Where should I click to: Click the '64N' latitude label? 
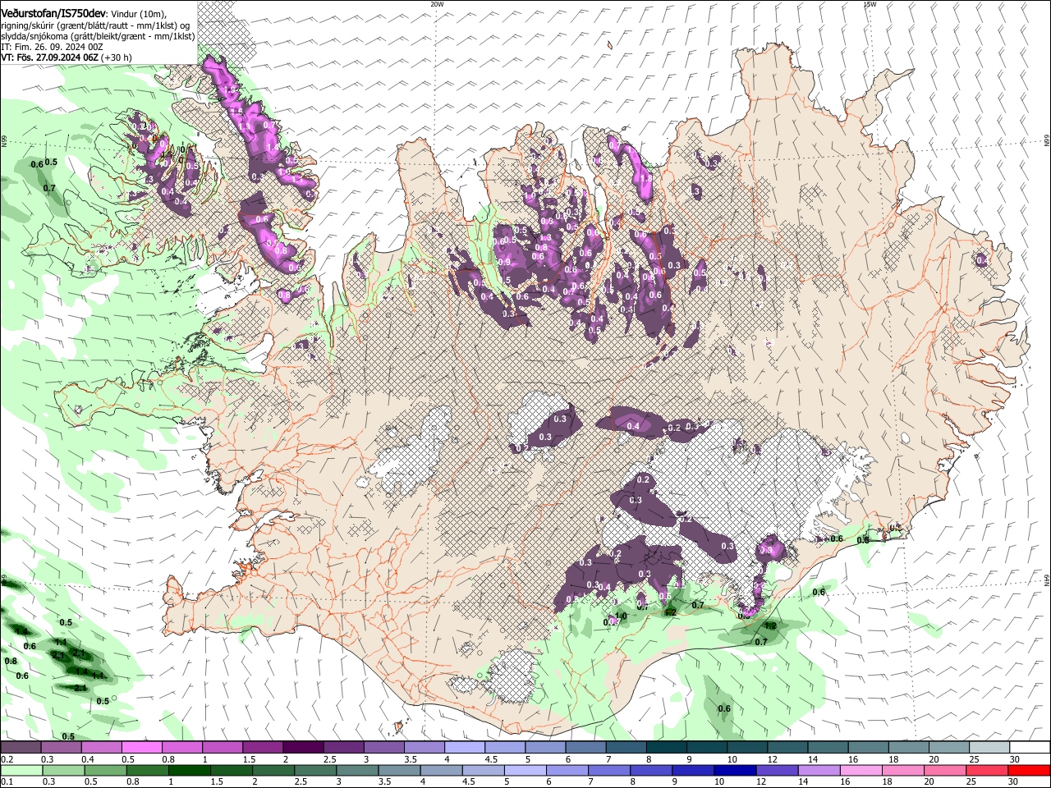pos(1047,580)
